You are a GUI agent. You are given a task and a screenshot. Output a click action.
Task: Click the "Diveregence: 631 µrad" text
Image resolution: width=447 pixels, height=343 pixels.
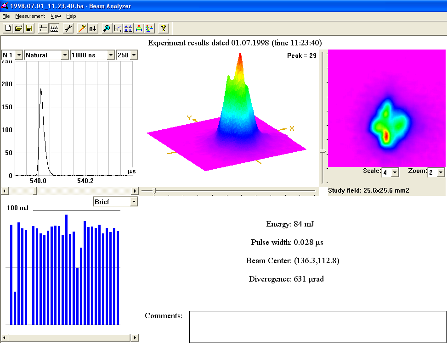[x=286, y=279]
